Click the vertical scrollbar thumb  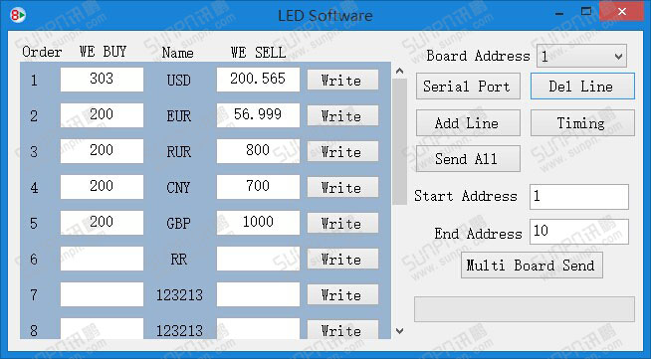[400, 142]
